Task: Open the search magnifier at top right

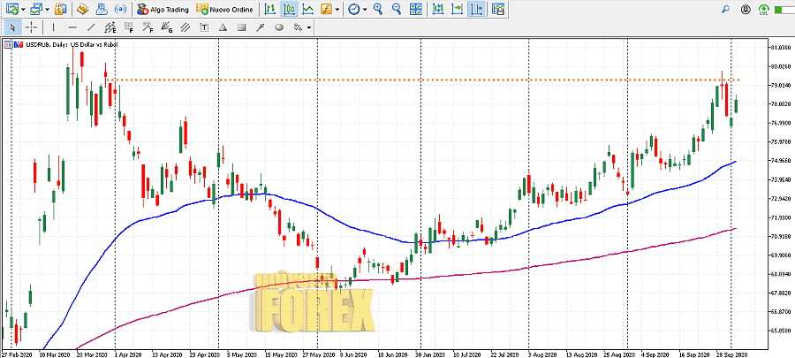Action: tap(725, 9)
